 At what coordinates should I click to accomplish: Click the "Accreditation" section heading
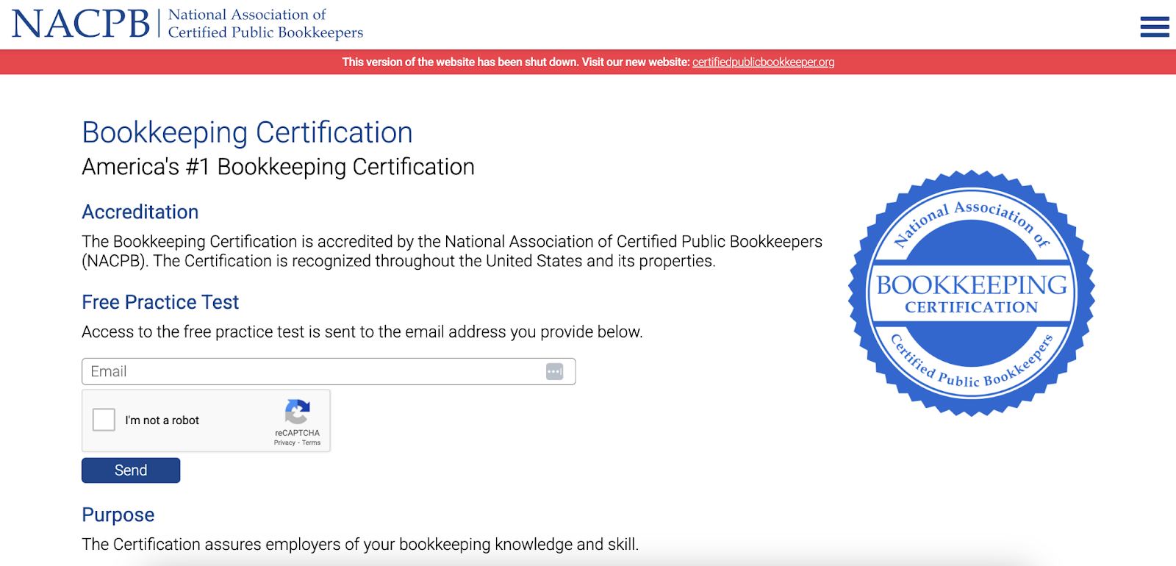click(x=140, y=212)
